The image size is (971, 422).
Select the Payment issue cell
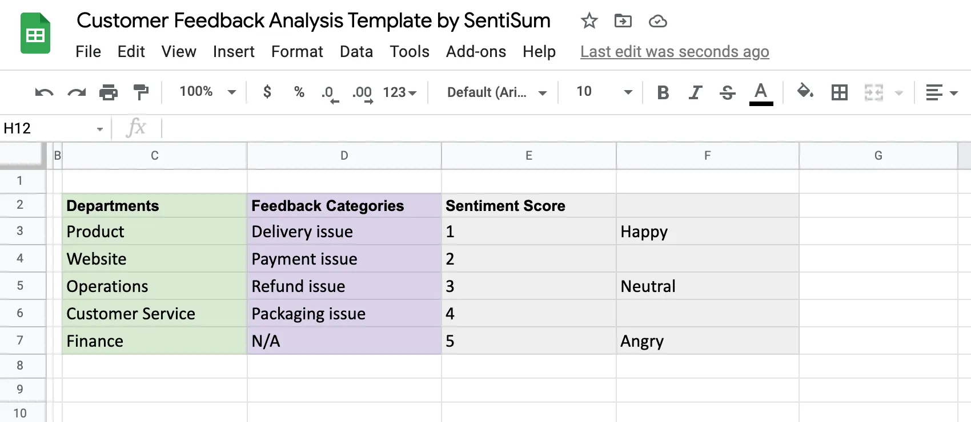344,259
